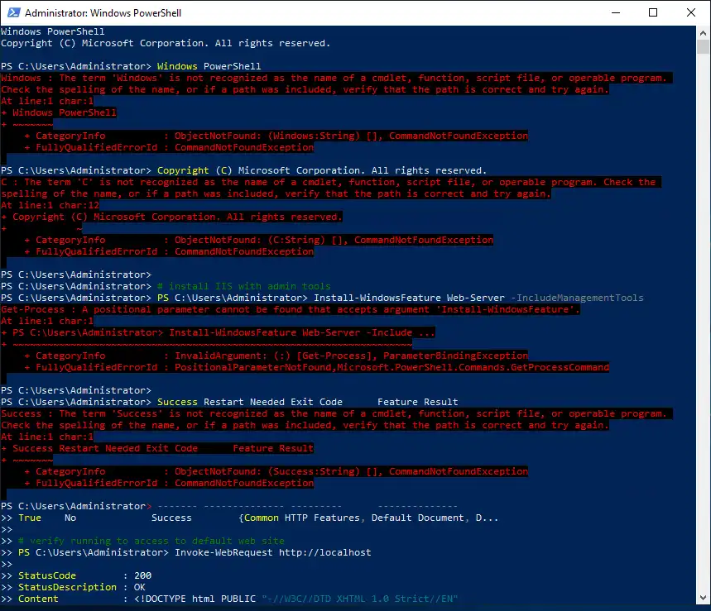Minimize the PowerShell window
This screenshot has width=711, height=611.
click(x=615, y=12)
